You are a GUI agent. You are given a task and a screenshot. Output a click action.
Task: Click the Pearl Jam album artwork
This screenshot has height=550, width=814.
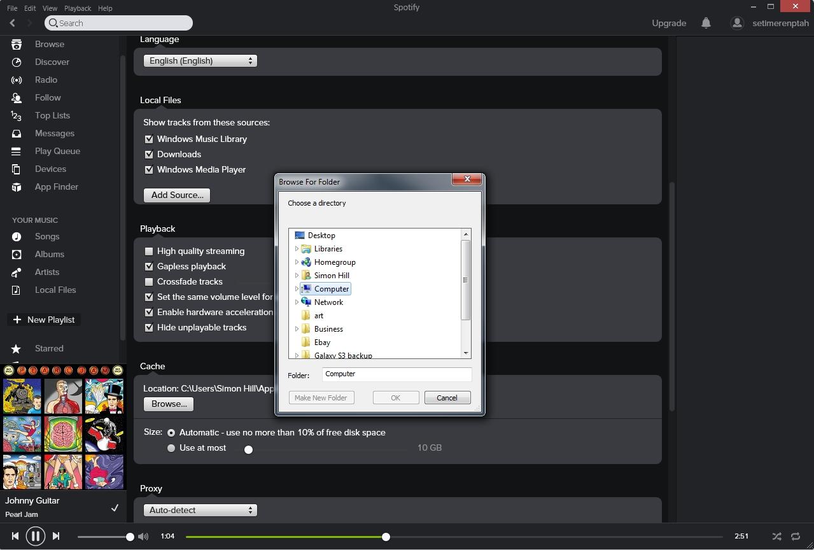coord(63,427)
